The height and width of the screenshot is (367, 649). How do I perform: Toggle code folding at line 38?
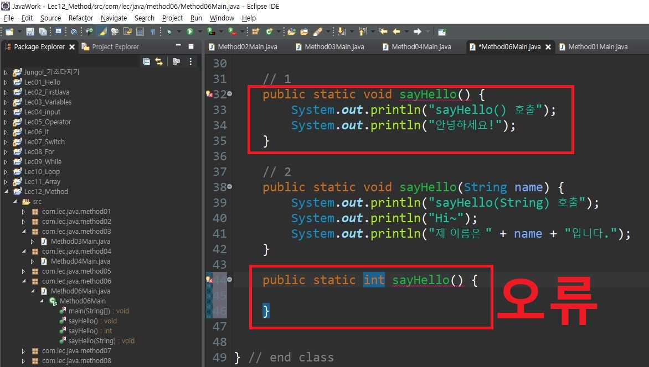point(230,187)
